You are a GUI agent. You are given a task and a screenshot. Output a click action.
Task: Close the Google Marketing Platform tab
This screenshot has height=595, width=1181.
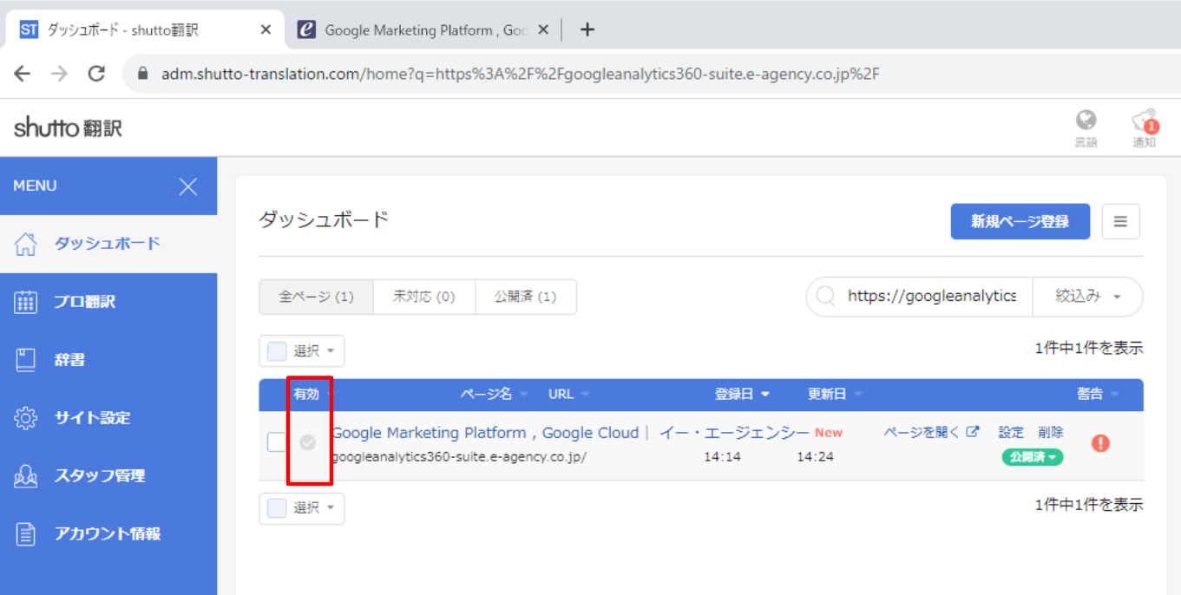click(543, 29)
